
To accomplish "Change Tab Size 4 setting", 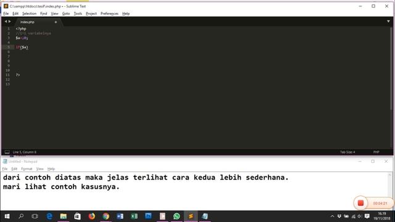I will coord(347,152).
